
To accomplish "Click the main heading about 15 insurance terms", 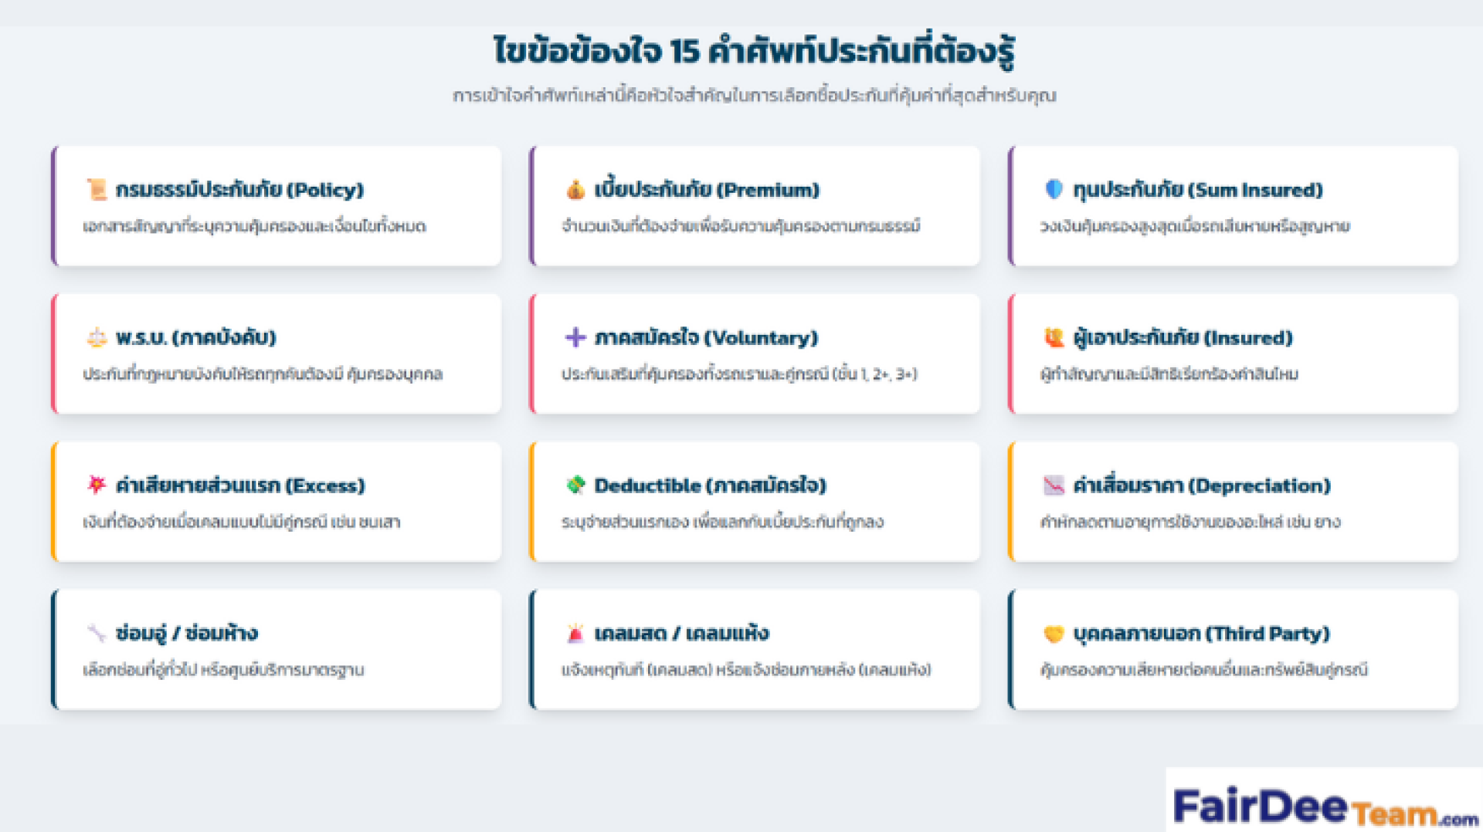I will click(753, 51).
